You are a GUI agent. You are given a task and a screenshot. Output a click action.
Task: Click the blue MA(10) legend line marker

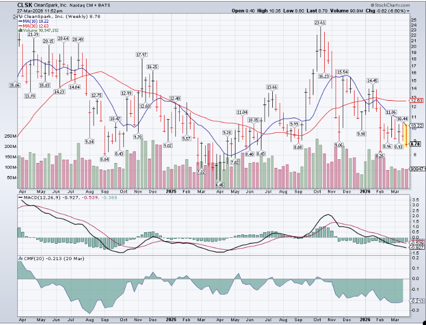click(x=19, y=22)
